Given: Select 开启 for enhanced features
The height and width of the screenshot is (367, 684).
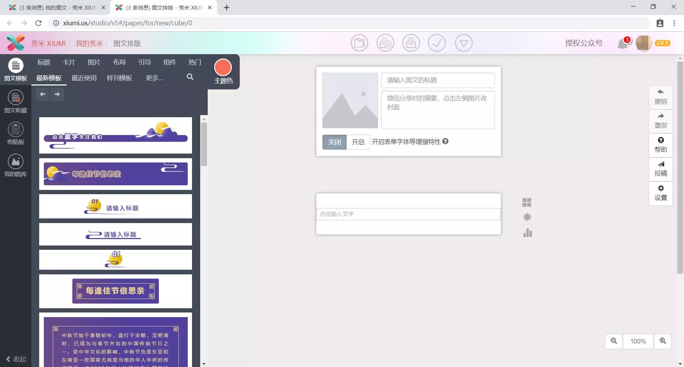Looking at the screenshot, I should click(x=358, y=142).
